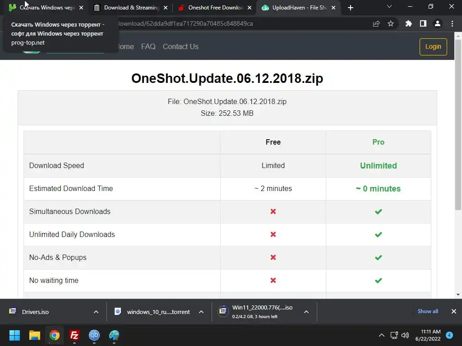Click the green check for Simultaneous Downloads
The image size is (462, 346).
pyautogui.click(x=379, y=211)
